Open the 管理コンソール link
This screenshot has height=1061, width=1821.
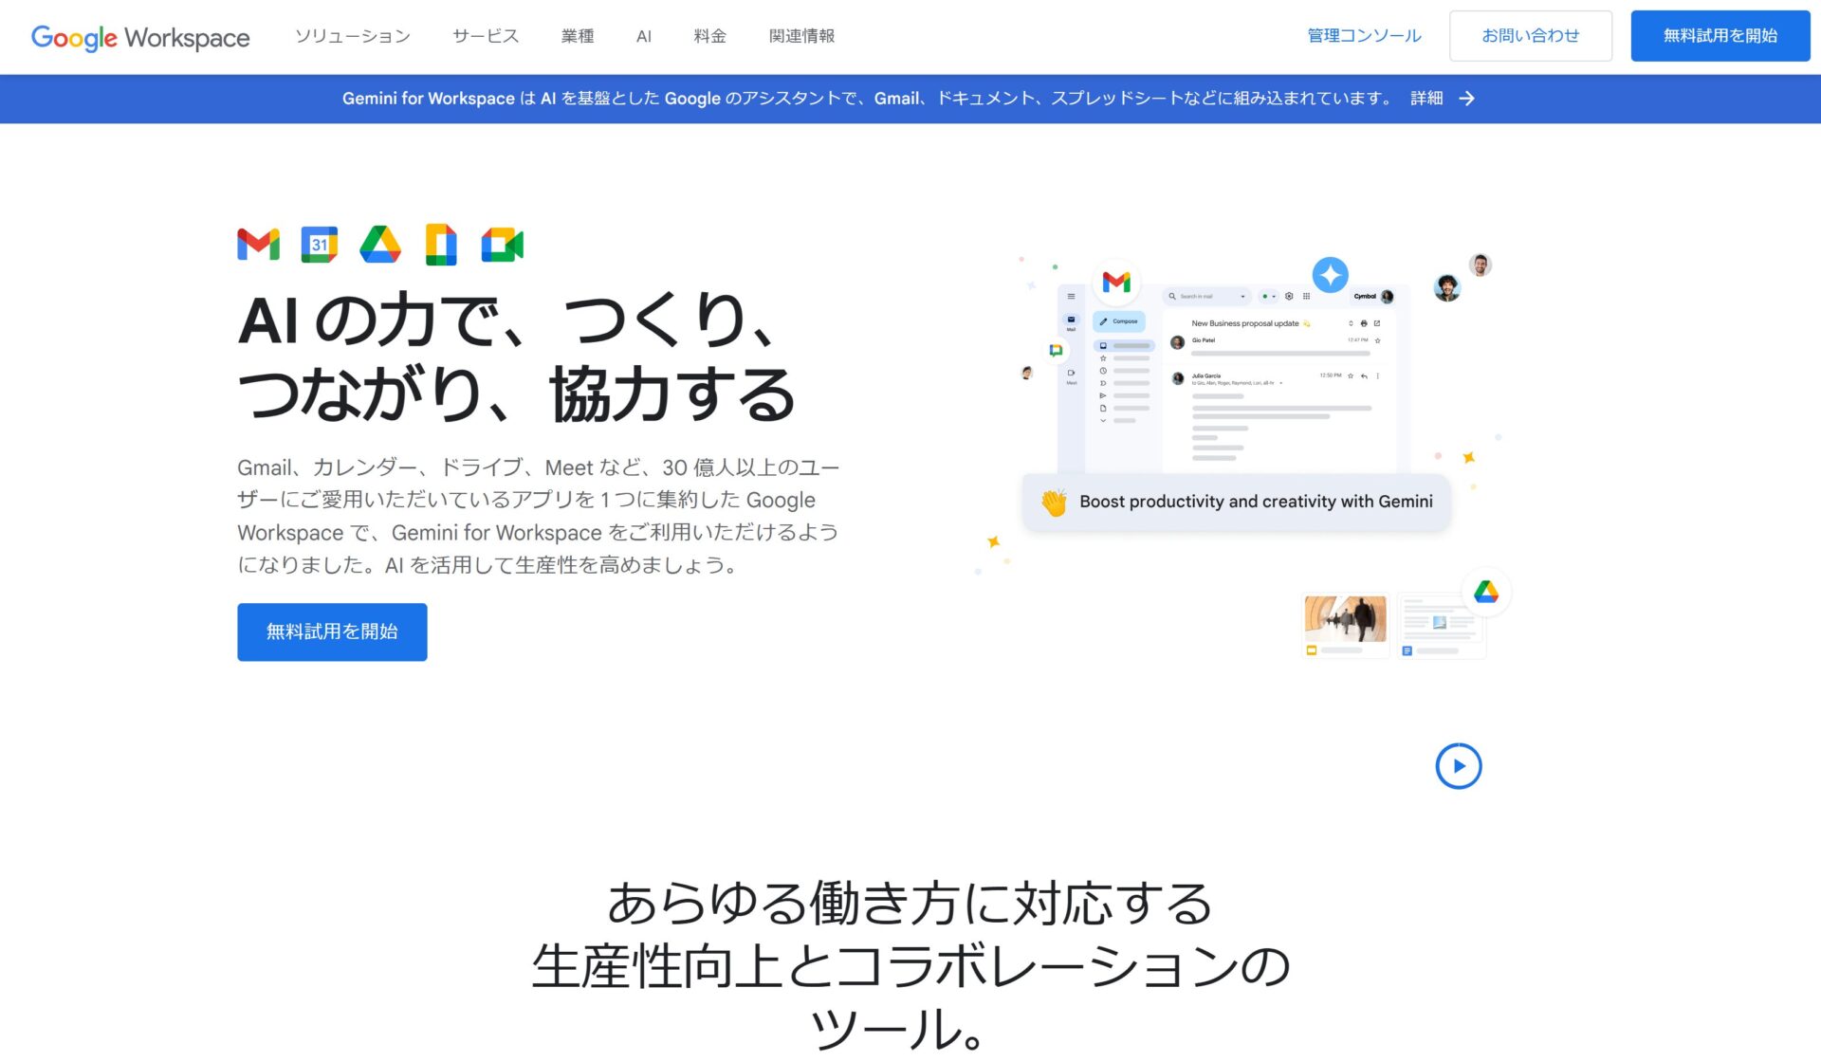(x=1364, y=36)
